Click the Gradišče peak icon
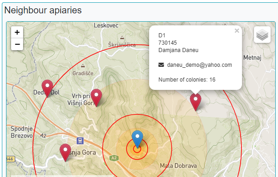 (83, 66)
